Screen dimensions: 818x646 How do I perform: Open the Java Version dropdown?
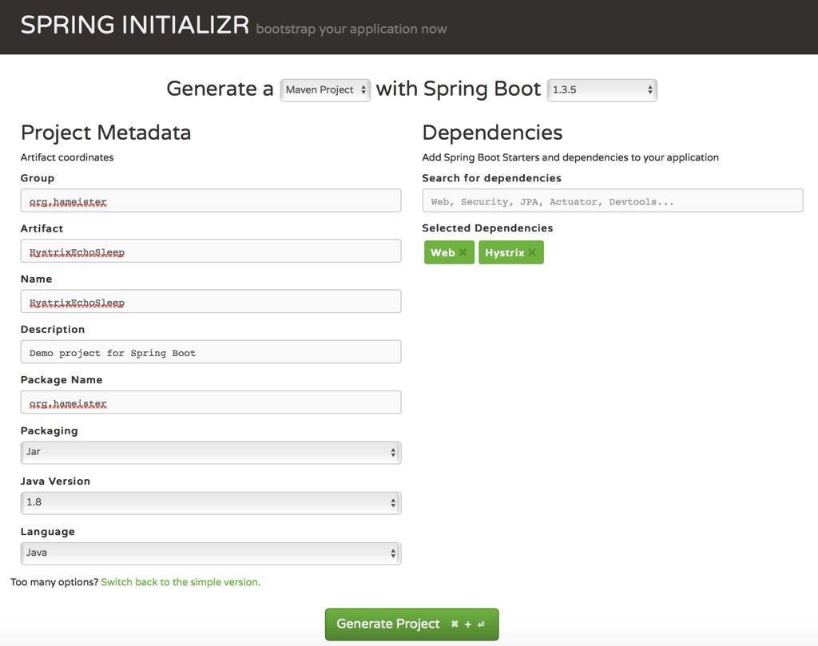point(211,502)
